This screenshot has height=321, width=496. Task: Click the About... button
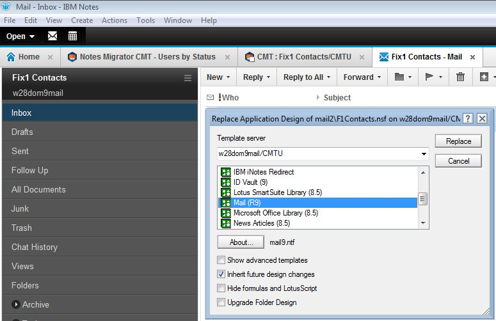241,242
